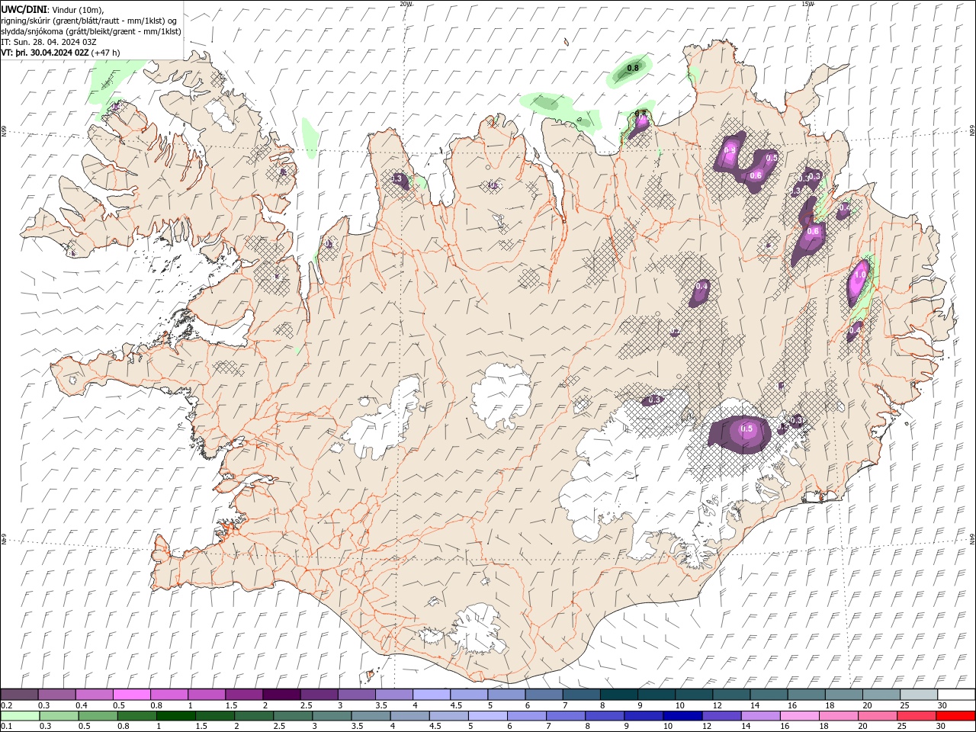Pick the pale green 0.1 rain legend swatch

[19, 716]
